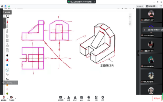
Task: Open the members list icon
Action: coord(75,98)
